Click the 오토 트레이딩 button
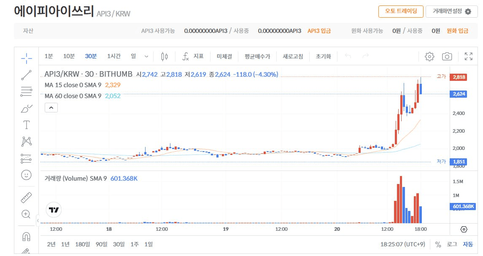This screenshot has width=483, height=256. point(401,11)
